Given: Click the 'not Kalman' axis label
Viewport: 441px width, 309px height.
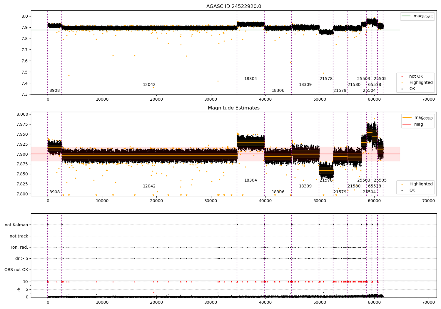Looking at the screenshot, I should coord(16,225).
